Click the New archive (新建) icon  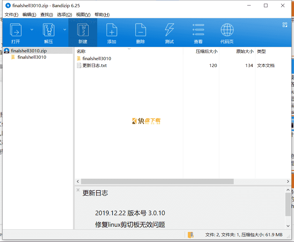[x=83, y=30]
